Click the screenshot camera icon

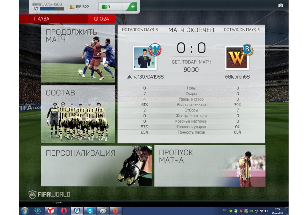tap(281, 6)
